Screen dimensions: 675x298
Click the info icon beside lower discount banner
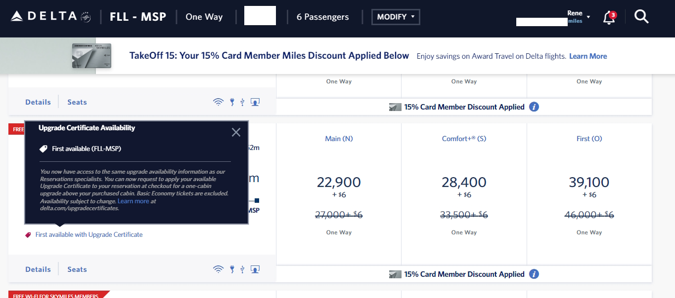click(534, 274)
